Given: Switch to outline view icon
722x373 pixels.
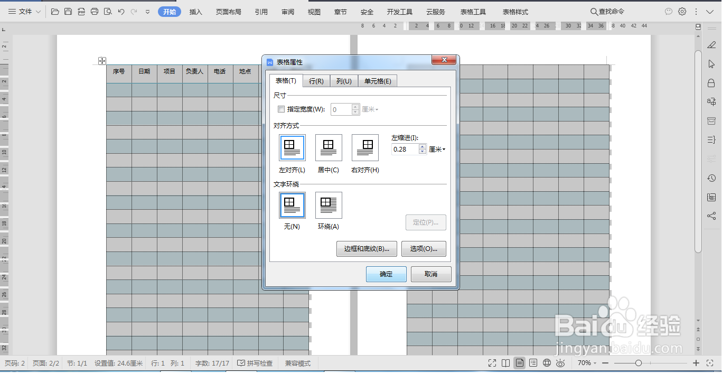Looking at the screenshot, I should (x=533, y=363).
